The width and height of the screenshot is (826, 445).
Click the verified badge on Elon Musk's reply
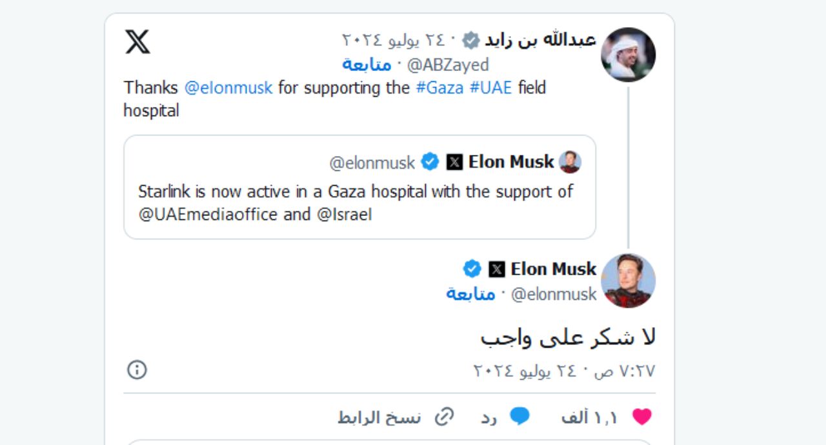click(x=472, y=269)
